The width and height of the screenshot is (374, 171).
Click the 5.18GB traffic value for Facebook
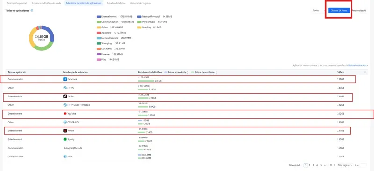click(341, 79)
